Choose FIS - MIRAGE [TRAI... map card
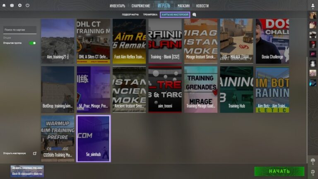Viewport: 318px width, 179px height. tap(237, 41)
